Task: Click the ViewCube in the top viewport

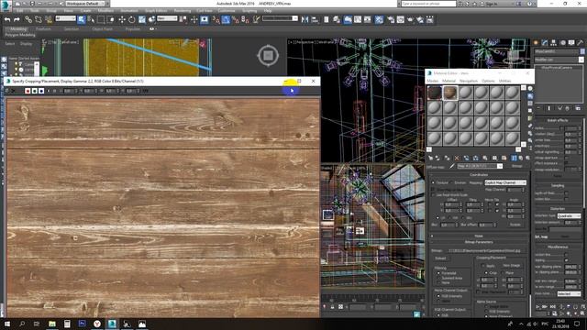Action: pyautogui.click(x=268, y=55)
